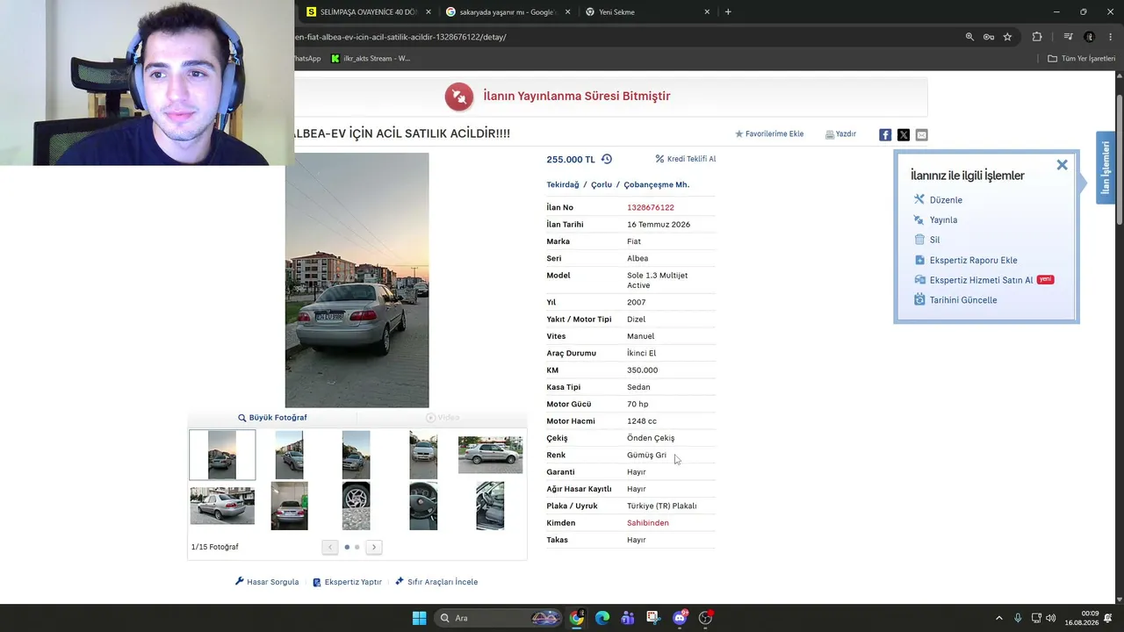The height and width of the screenshot is (632, 1124).
Task: Close the Yeni Sekme tab
Action: [x=707, y=11]
